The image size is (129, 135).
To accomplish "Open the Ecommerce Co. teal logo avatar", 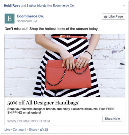I will point(10,19).
